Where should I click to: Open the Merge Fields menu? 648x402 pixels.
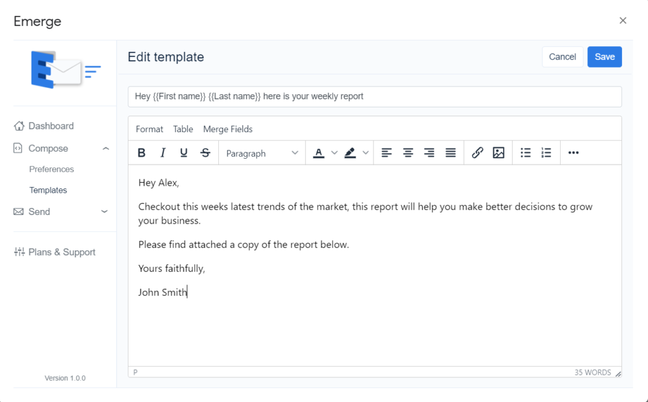tap(228, 129)
